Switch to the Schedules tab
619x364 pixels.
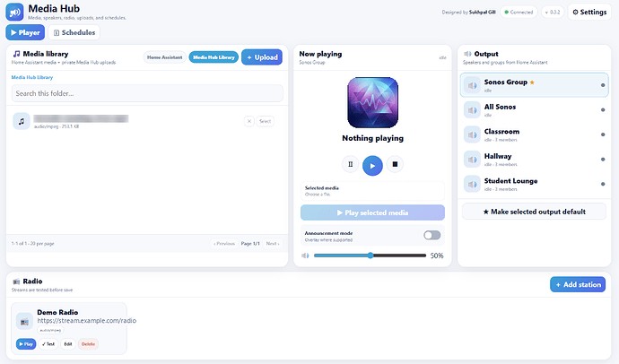(74, 32)
